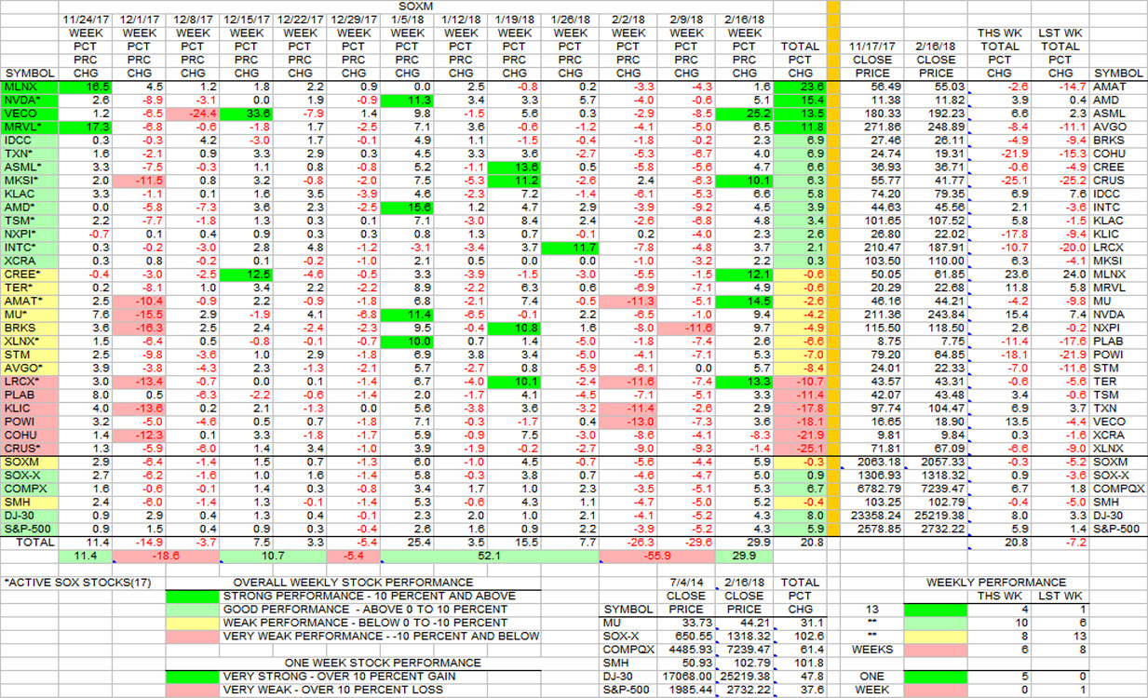Click the 17068.00 DJ-30 close price
This screenshot has width=1148, height=698.
(686, 677)
